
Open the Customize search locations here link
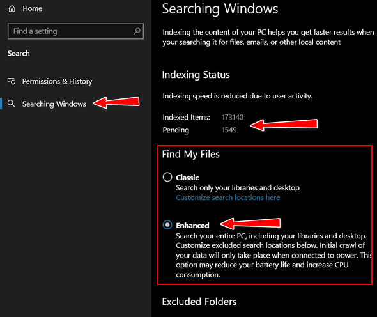228,197
